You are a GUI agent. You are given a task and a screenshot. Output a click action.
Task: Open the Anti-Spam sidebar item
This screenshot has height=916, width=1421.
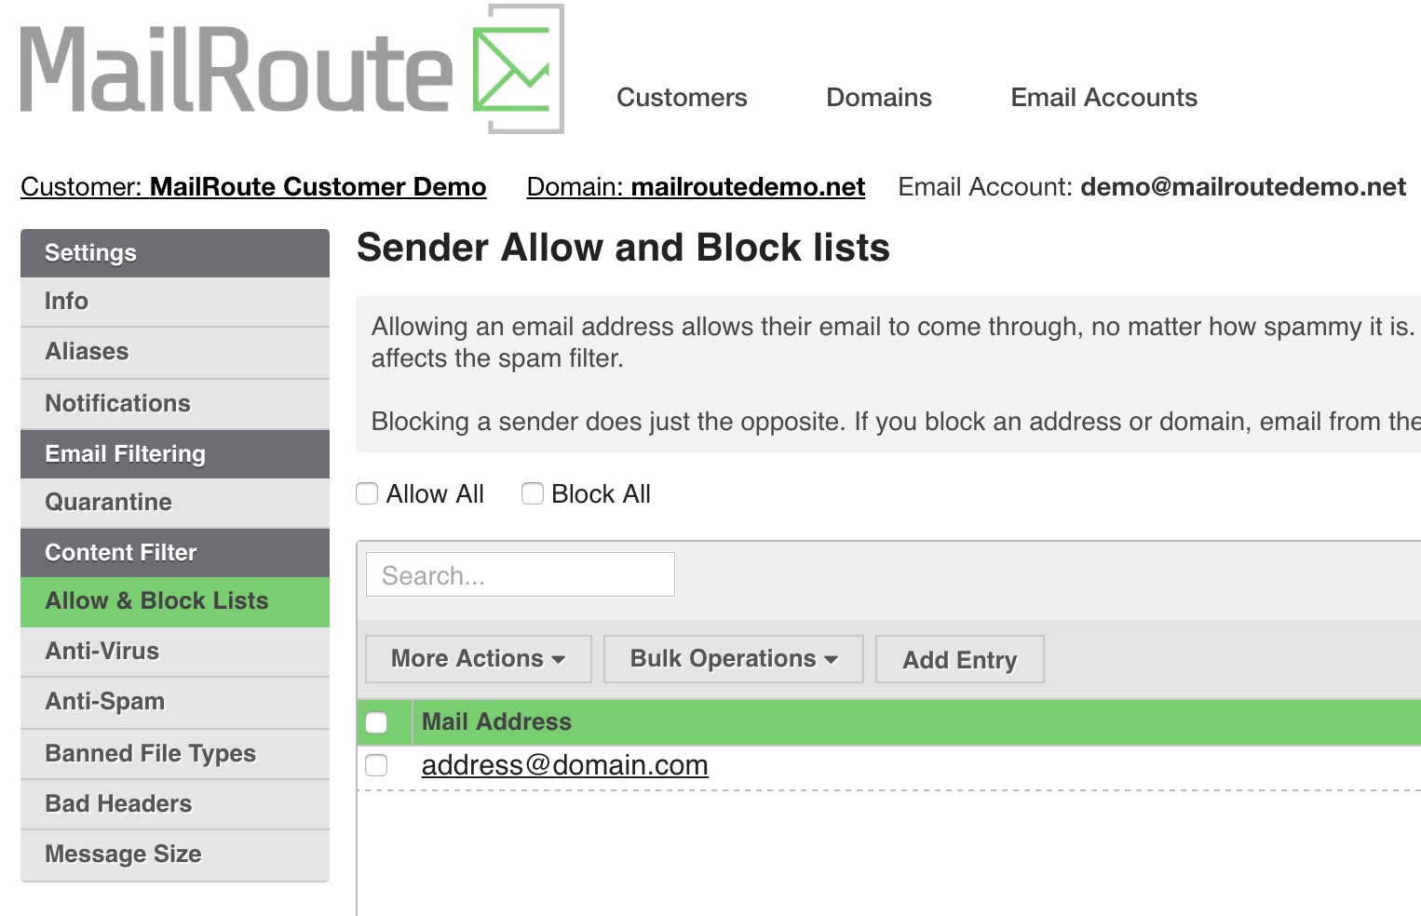[175, 702]
